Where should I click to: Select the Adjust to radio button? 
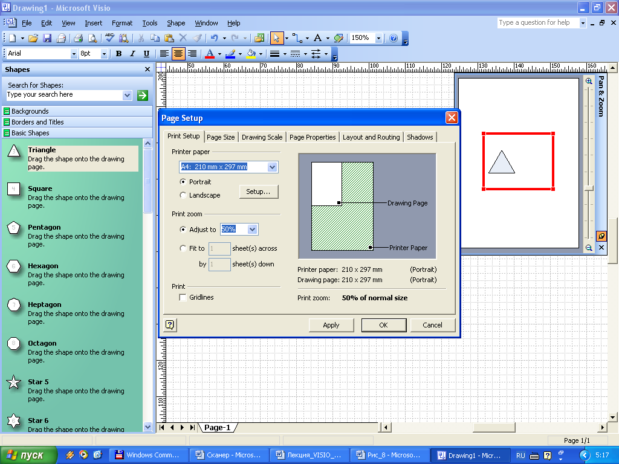point(183,229)
